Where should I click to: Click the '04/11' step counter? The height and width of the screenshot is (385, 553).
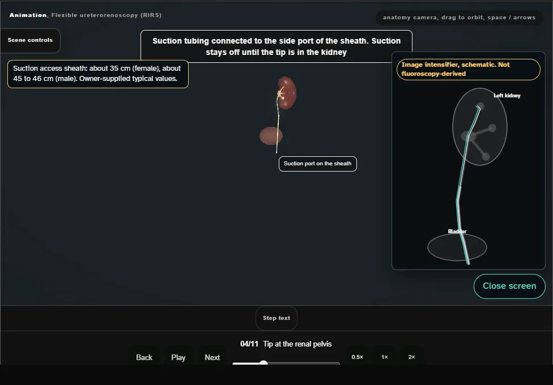coord(249,344)
